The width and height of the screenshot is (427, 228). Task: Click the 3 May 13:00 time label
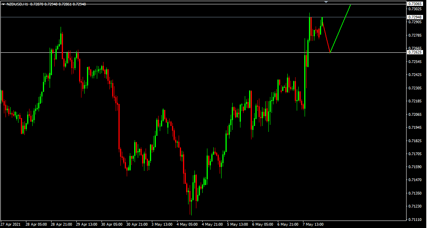click(162, 224)
